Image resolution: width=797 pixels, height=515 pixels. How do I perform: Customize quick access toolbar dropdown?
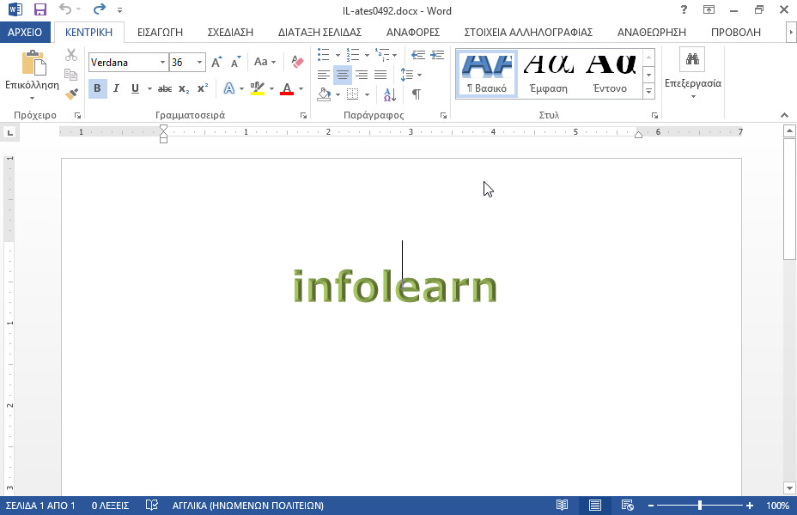click(119, 9)
